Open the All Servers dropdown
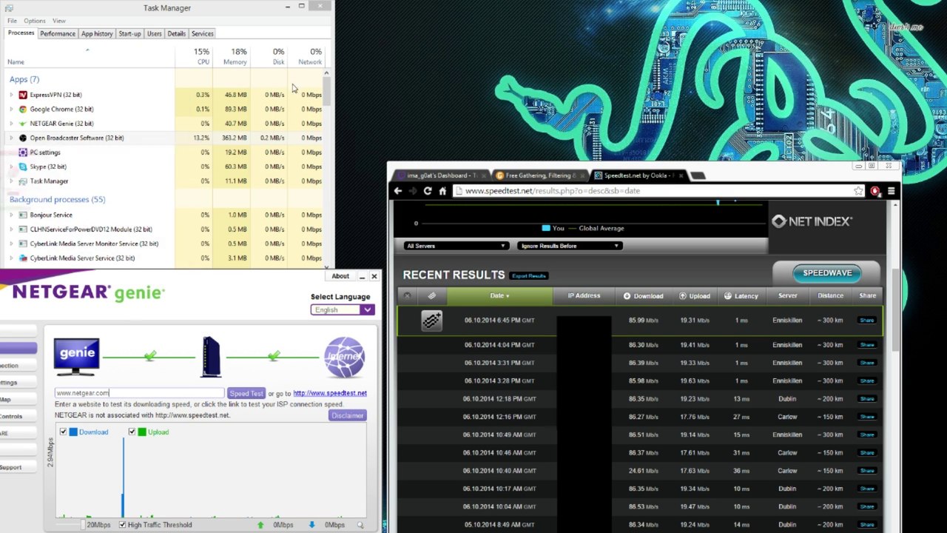The image size is (947, 533). tap(456, 246)
